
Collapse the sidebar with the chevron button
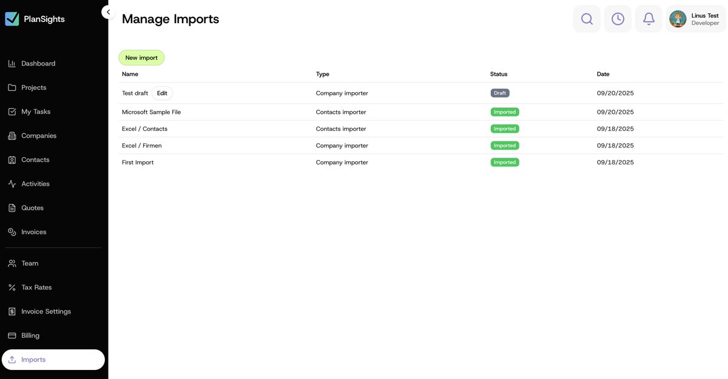[x=108, y=12]
